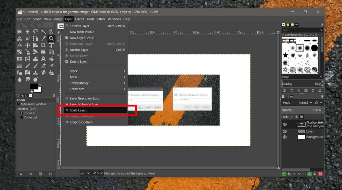Expand the Transparency submenu
This screenshot has height=190, width=342.
96,83
